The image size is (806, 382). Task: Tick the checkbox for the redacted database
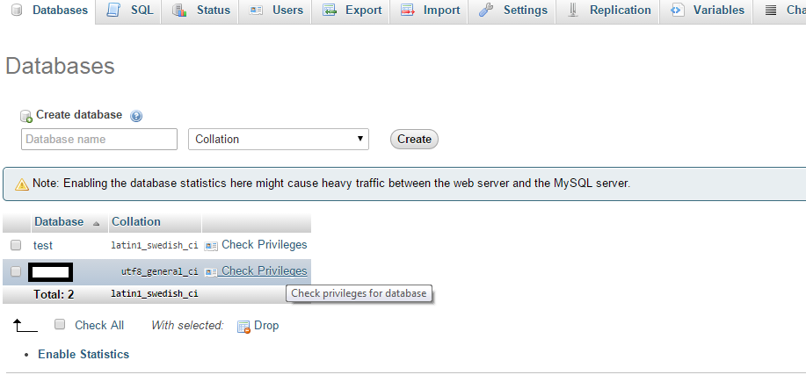click(x=16, y=271)
